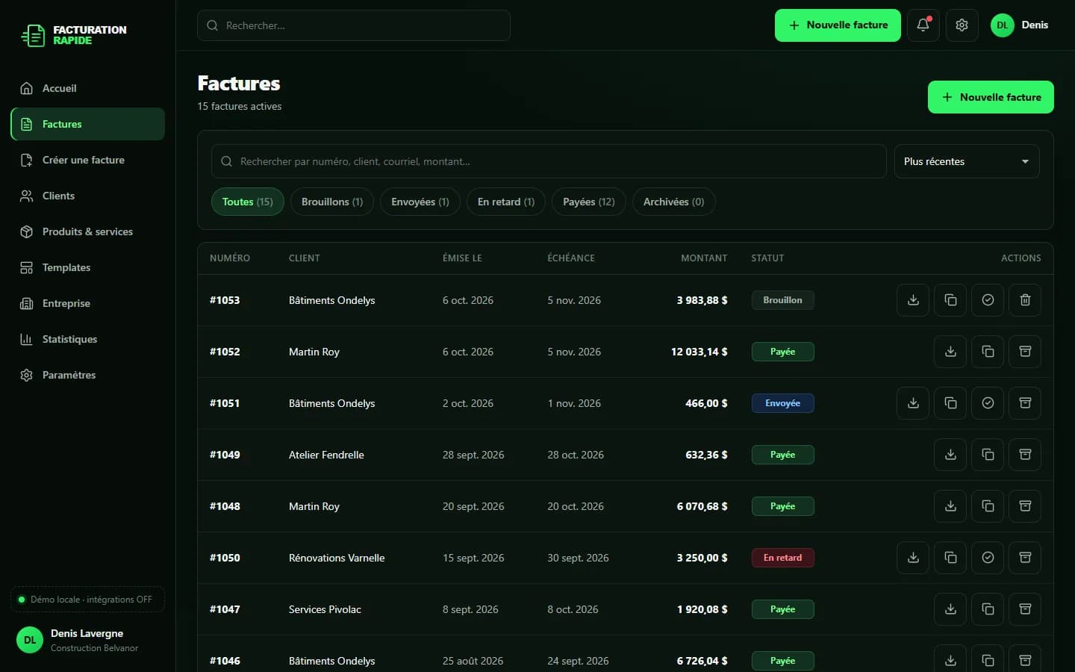Screen dimensions: 1075x672
Task: Open invoice #1050 Rénovations Varnelle
Action: click(625, 558)
